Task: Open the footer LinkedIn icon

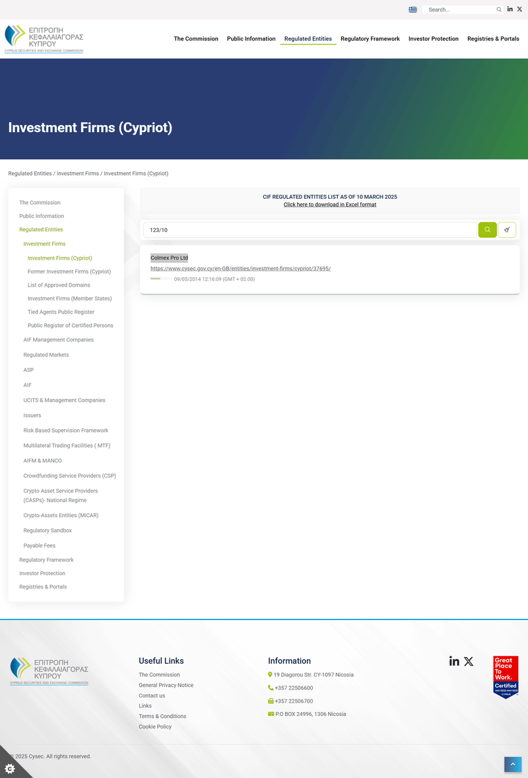Action: tap(454, 661)
